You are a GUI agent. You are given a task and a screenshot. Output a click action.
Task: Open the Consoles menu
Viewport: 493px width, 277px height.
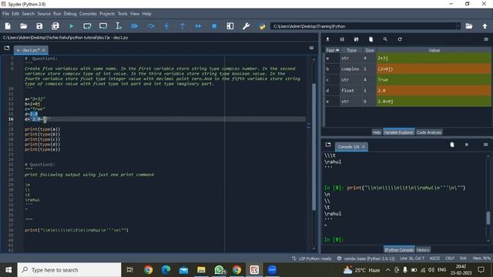point(88,14)
